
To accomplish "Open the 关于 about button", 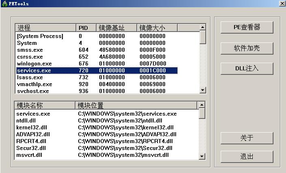I will coord(247,138).
